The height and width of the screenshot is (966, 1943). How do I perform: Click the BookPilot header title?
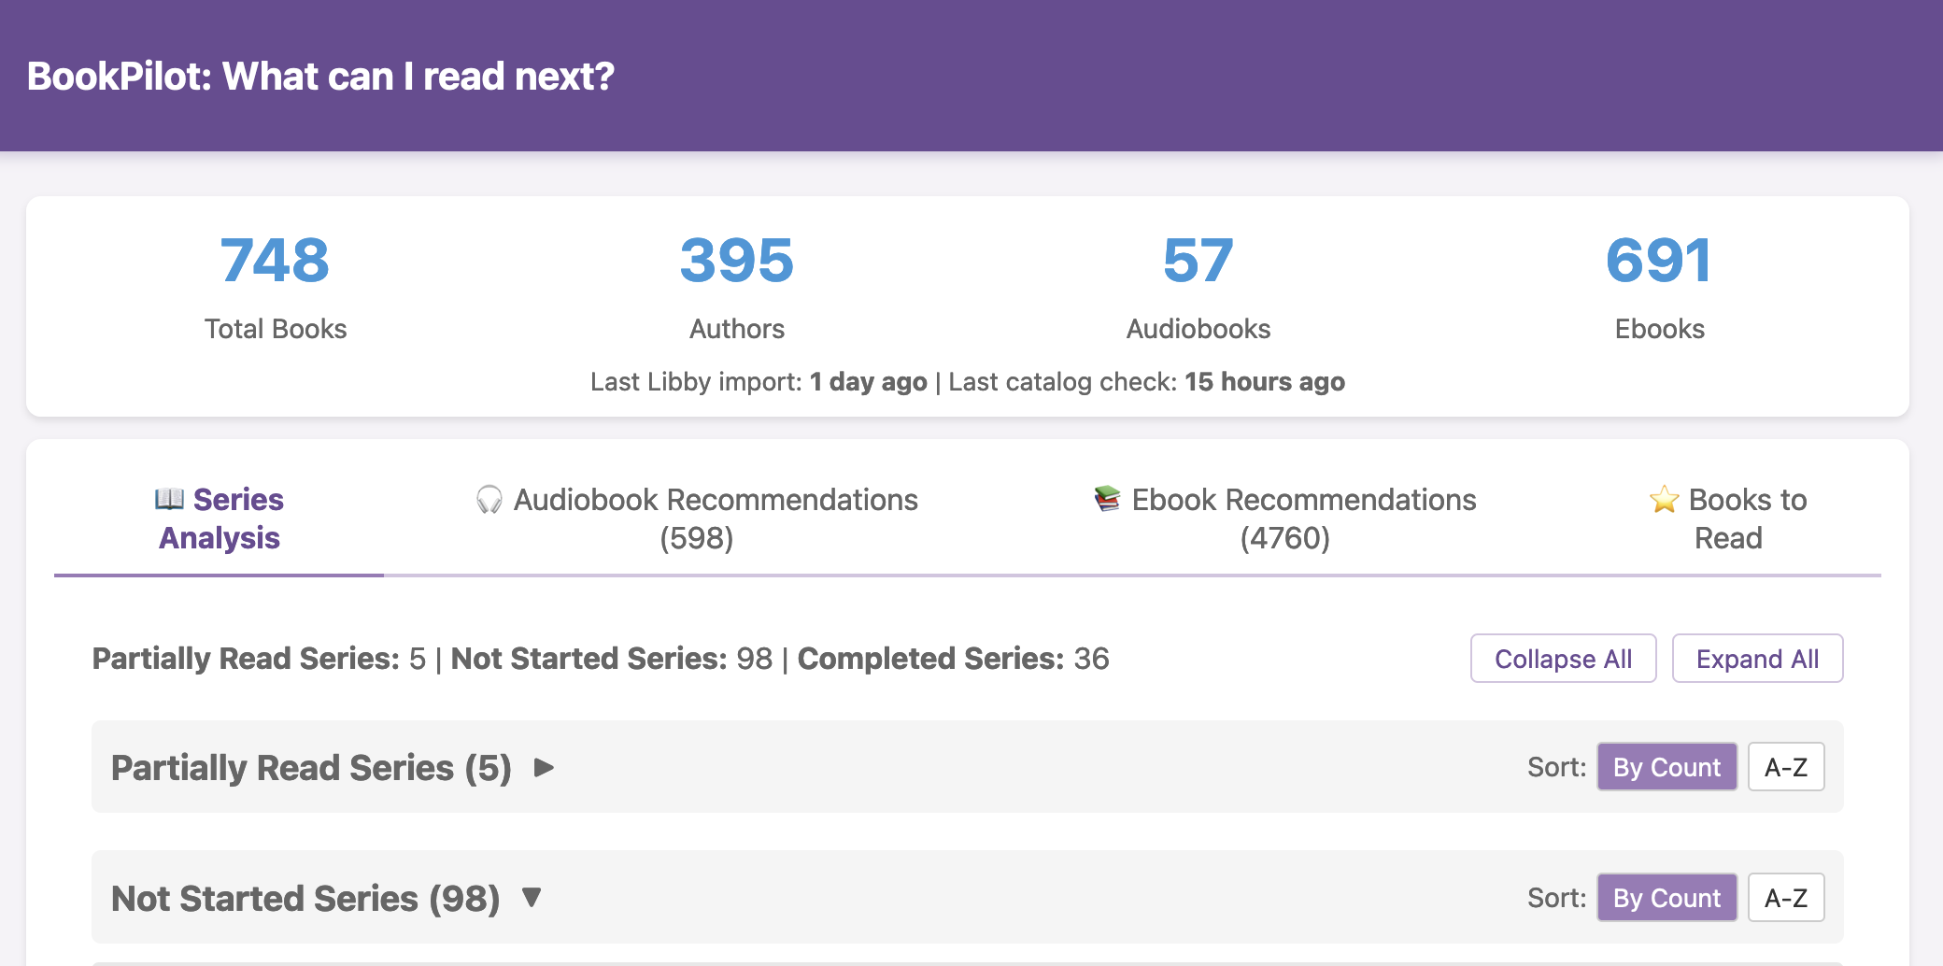point(320,77)
